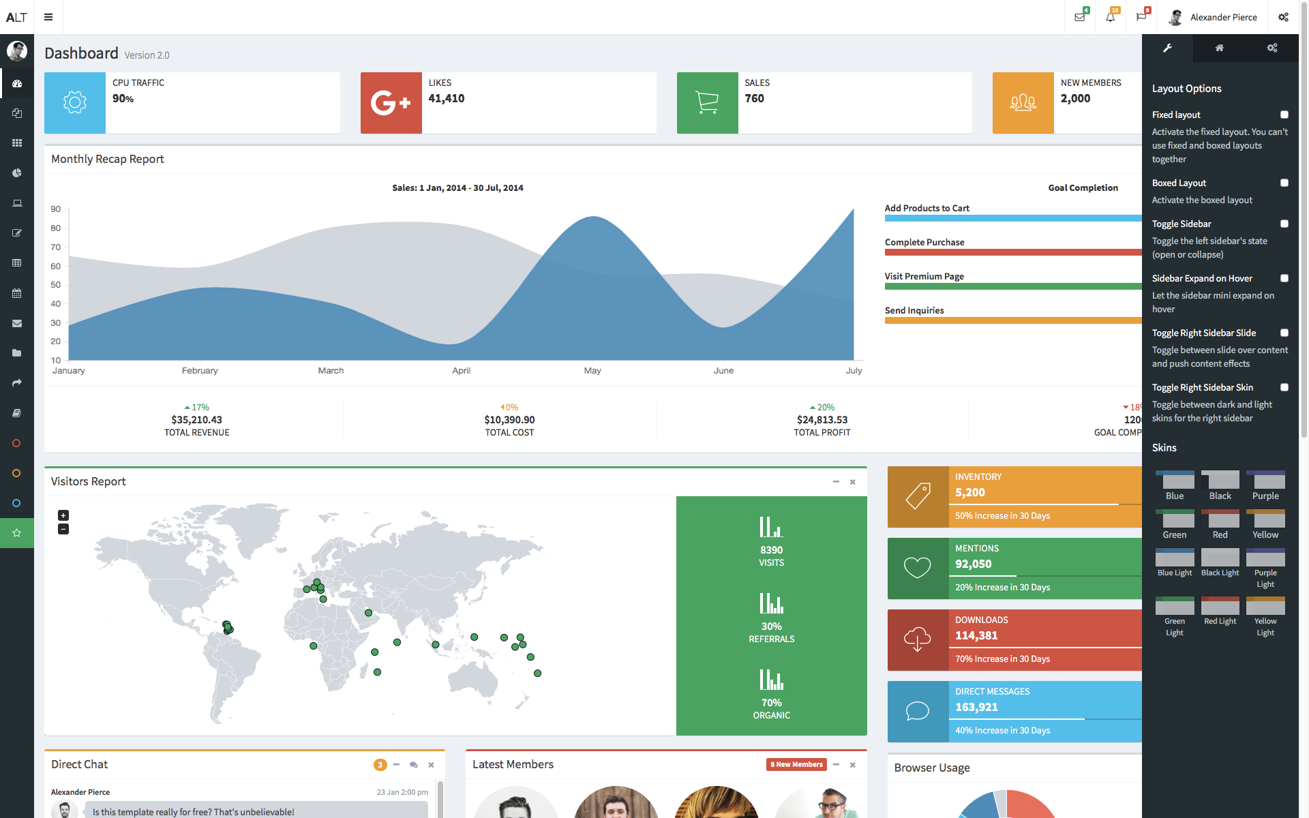Select the Yellow skin color swatch
The height and width of the screenshot is (818, 1309).
(1265, 518)
